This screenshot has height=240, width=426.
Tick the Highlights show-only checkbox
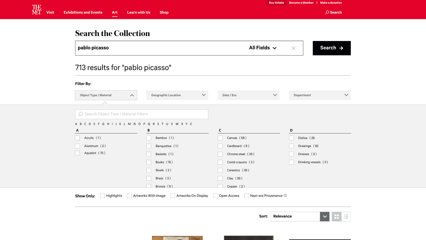[x=103, y=196]
